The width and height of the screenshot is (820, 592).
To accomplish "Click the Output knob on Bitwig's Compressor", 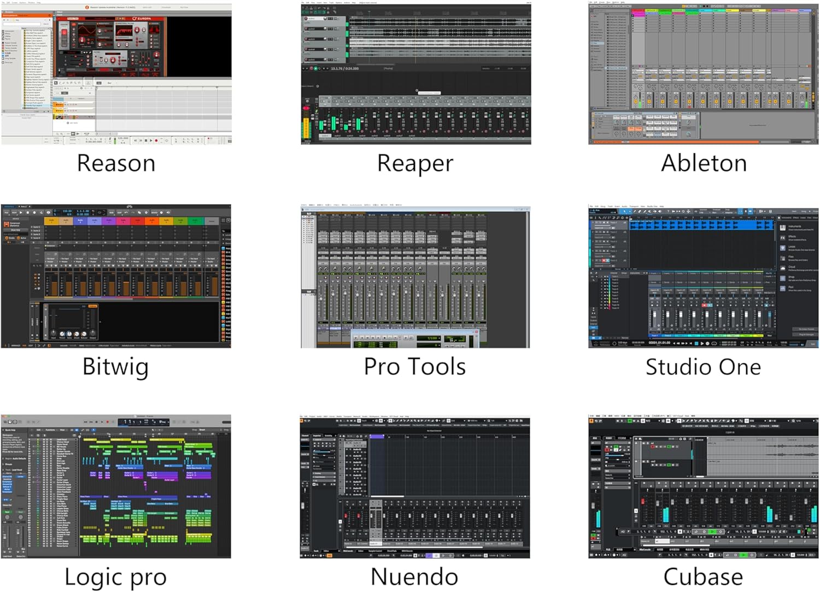I will pos(92,334).
